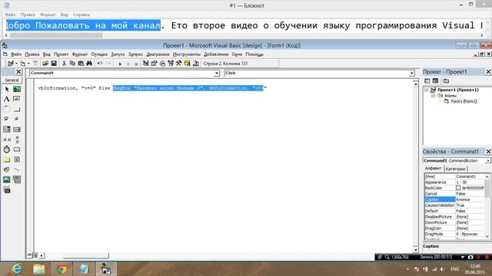Click the Appearance property row
Screen dimensions: 492x276
[454, 182]
